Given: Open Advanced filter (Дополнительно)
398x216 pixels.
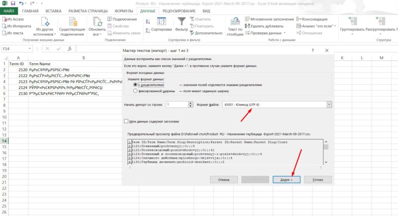Looking at the screenshot, I should 206,33.
